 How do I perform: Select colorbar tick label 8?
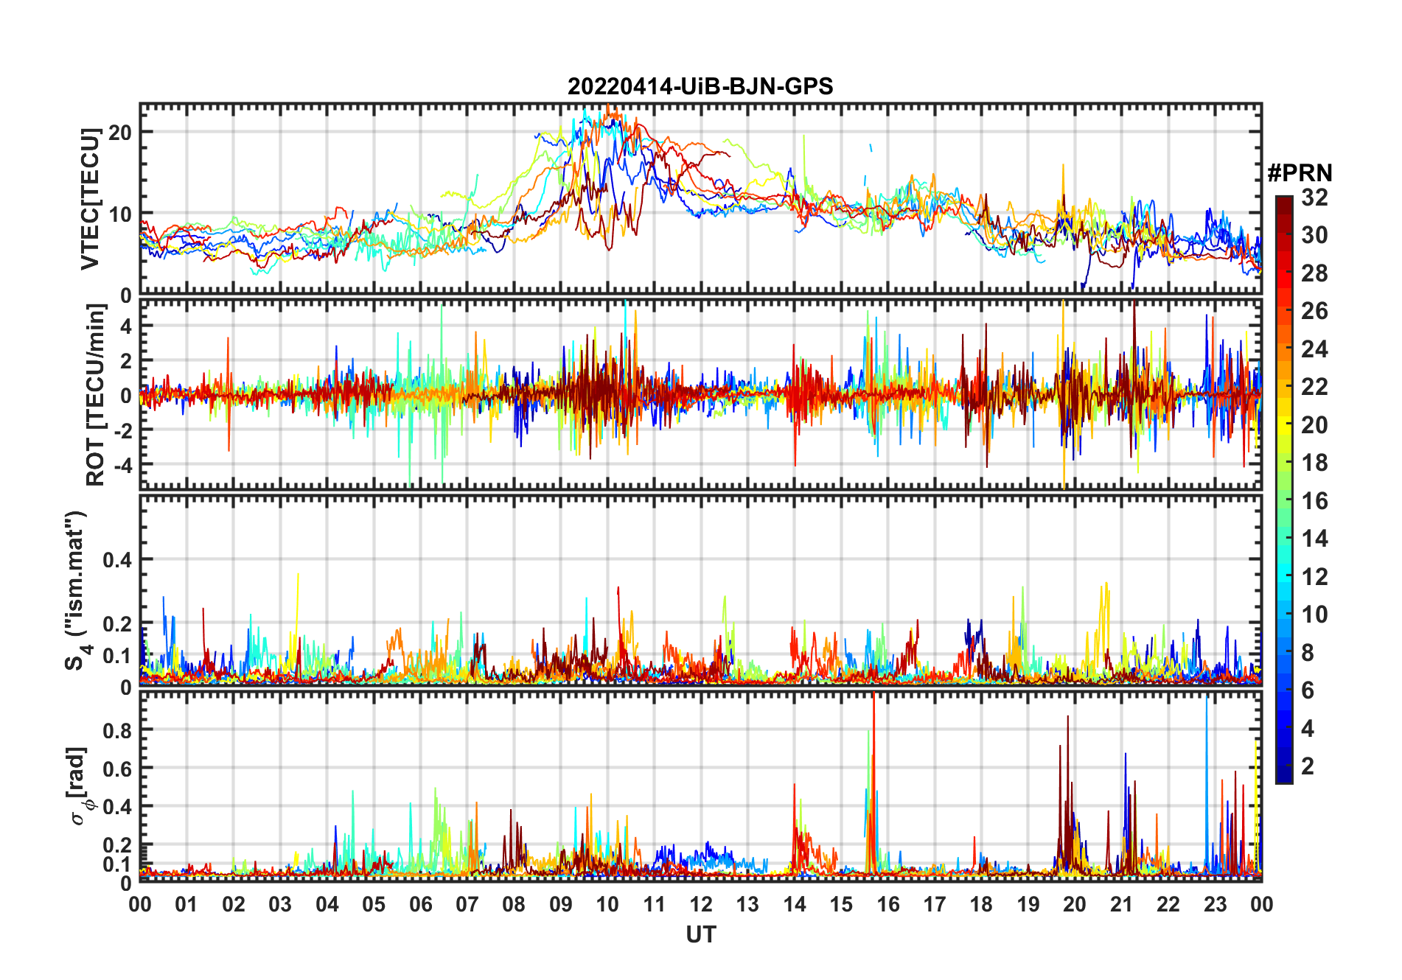coord(1308,653)
